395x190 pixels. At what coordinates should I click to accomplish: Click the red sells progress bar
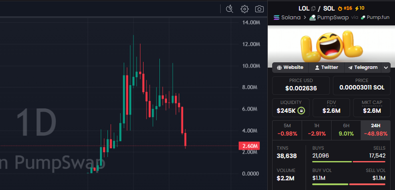coord(369,161)
